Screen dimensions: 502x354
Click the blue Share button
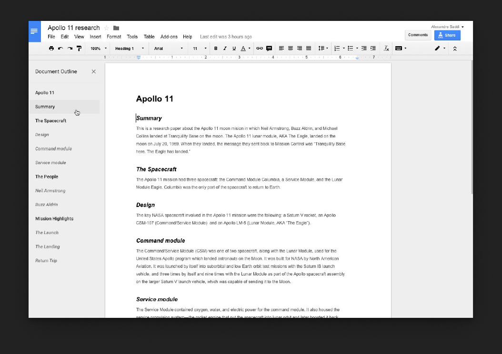click(447, 35)
